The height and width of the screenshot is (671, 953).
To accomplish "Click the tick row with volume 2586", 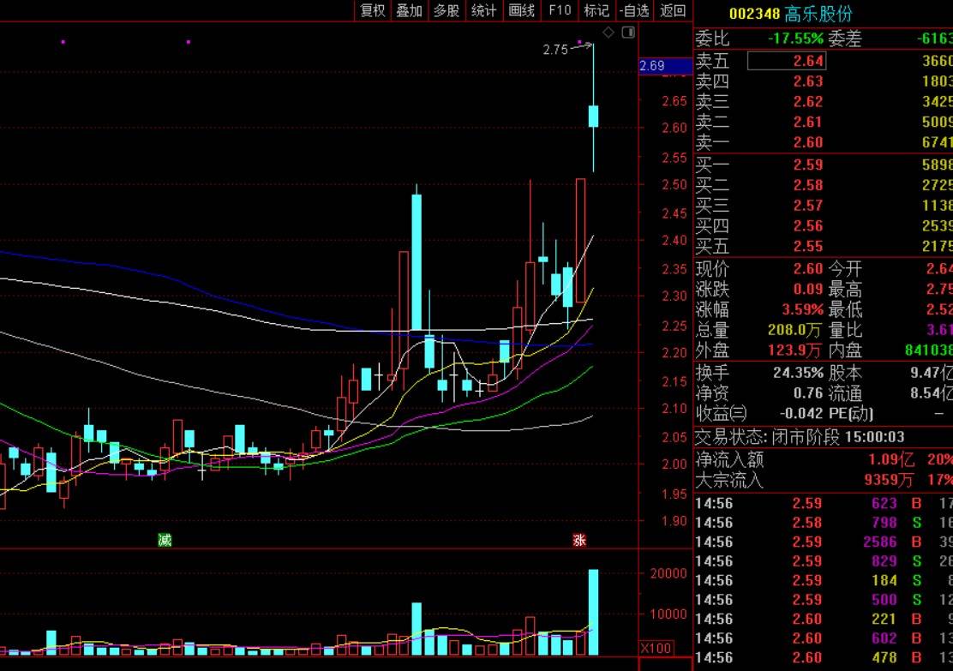I will point(824,542).
